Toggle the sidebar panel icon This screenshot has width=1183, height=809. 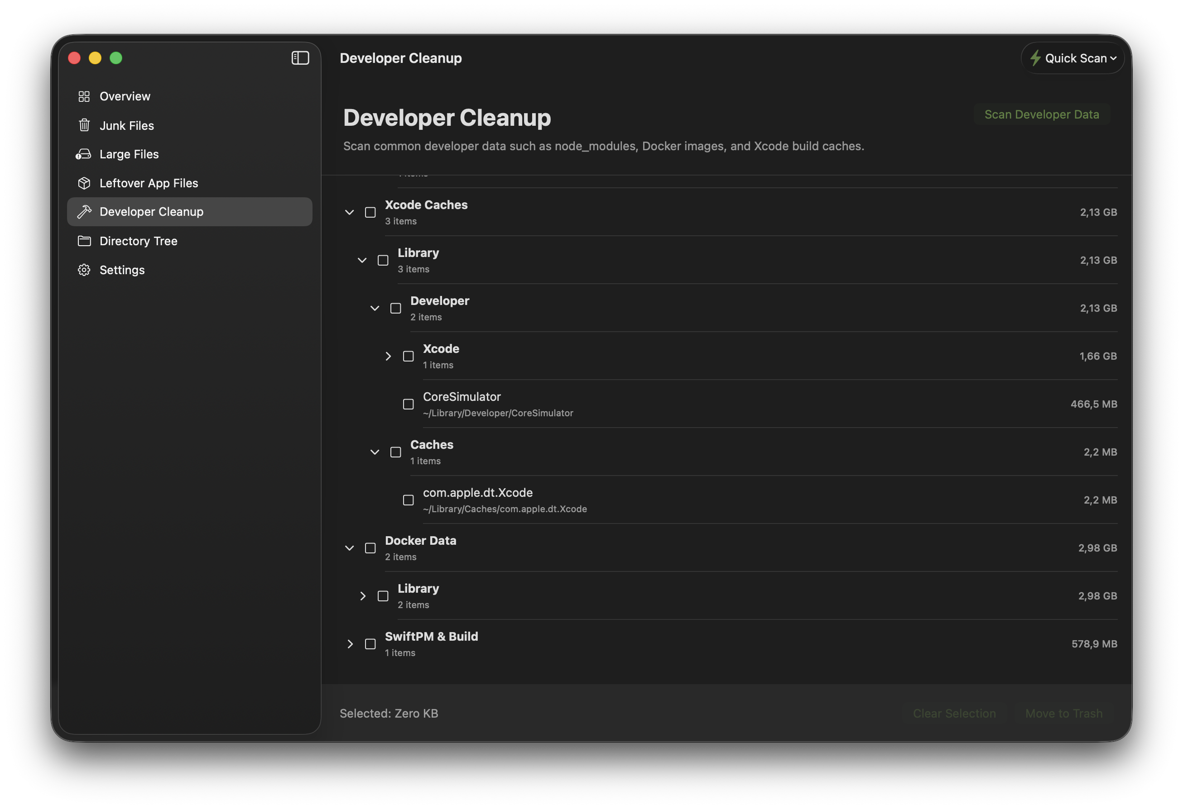(x=300, y=58)
